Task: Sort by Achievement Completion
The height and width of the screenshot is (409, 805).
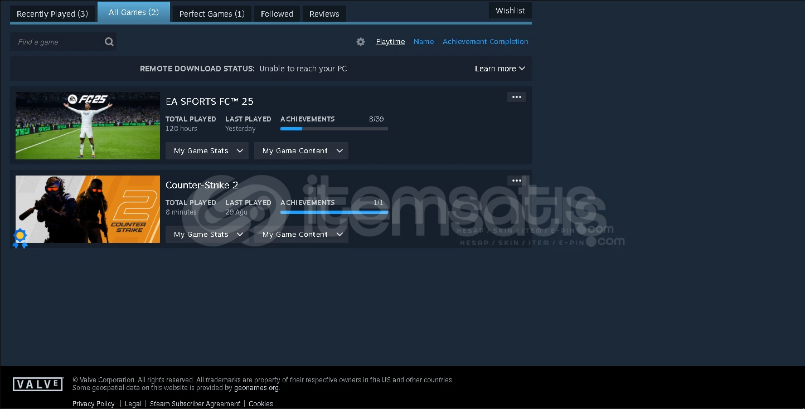Action: pyautogui.click(x=486, y=42)
